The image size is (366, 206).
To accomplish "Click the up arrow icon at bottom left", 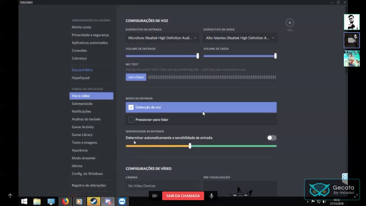I will click(x=10, y=196).
